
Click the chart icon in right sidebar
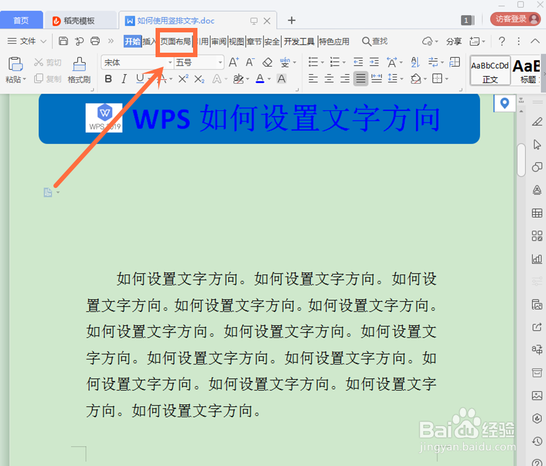(537, 259)
